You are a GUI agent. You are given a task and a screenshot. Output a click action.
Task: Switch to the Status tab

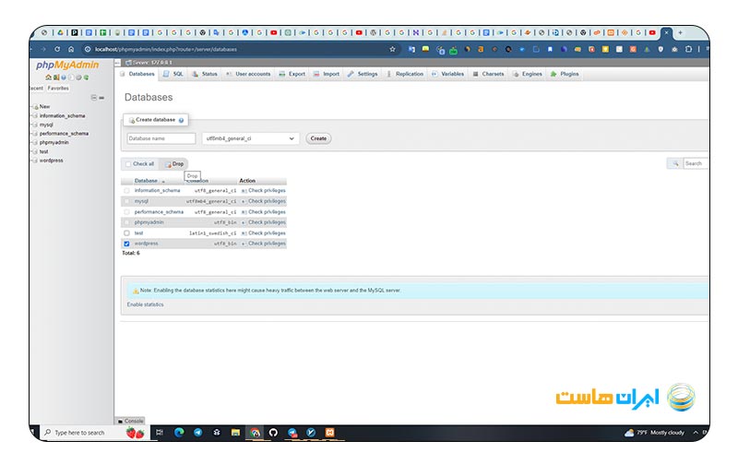click(x=205, y=74)
